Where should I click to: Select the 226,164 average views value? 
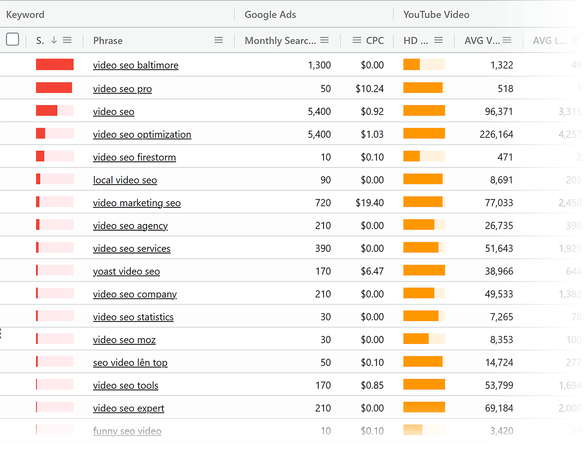coord(497,134)
